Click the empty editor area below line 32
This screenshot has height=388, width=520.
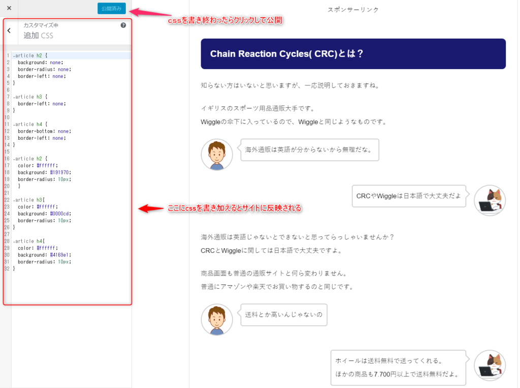tap(71, 287)
